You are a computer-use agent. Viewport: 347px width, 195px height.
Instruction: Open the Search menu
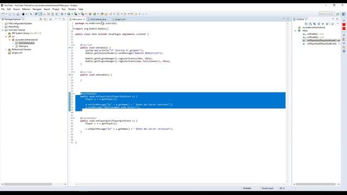(47, 9)
